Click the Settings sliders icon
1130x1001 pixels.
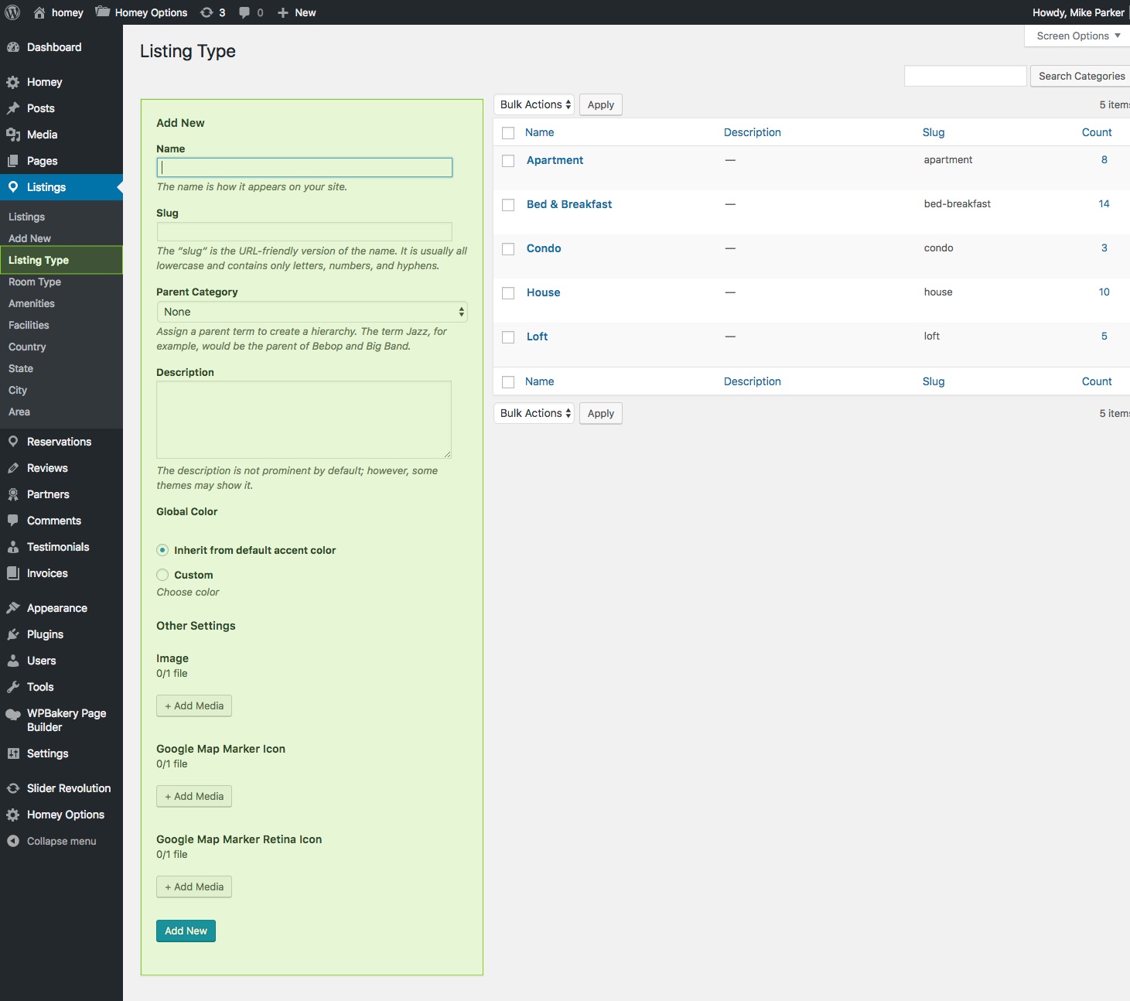13,753
